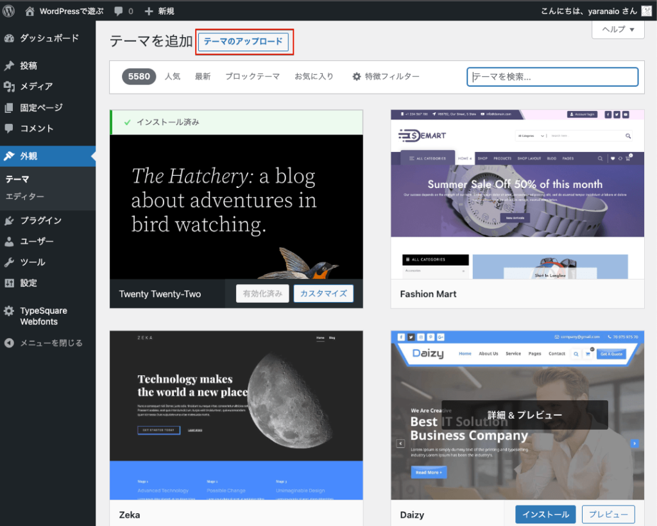The image size is (657, 526).
Task: Click the Daizy theme name
Action: (x=413, y=514)
